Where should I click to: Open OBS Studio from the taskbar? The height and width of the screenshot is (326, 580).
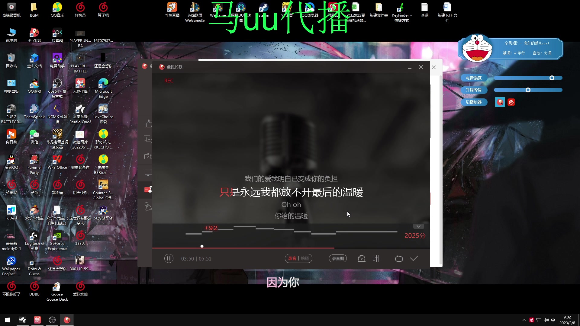click(x=52, y=320)
